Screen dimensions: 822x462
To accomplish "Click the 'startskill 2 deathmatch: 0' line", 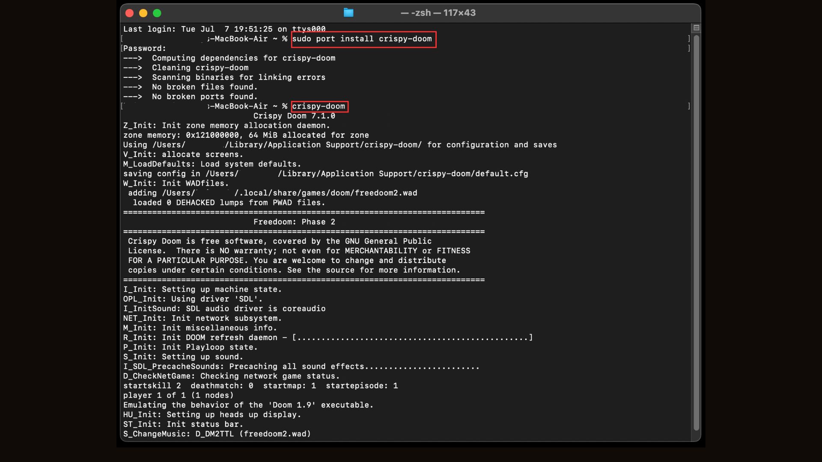I will [261, 385].
